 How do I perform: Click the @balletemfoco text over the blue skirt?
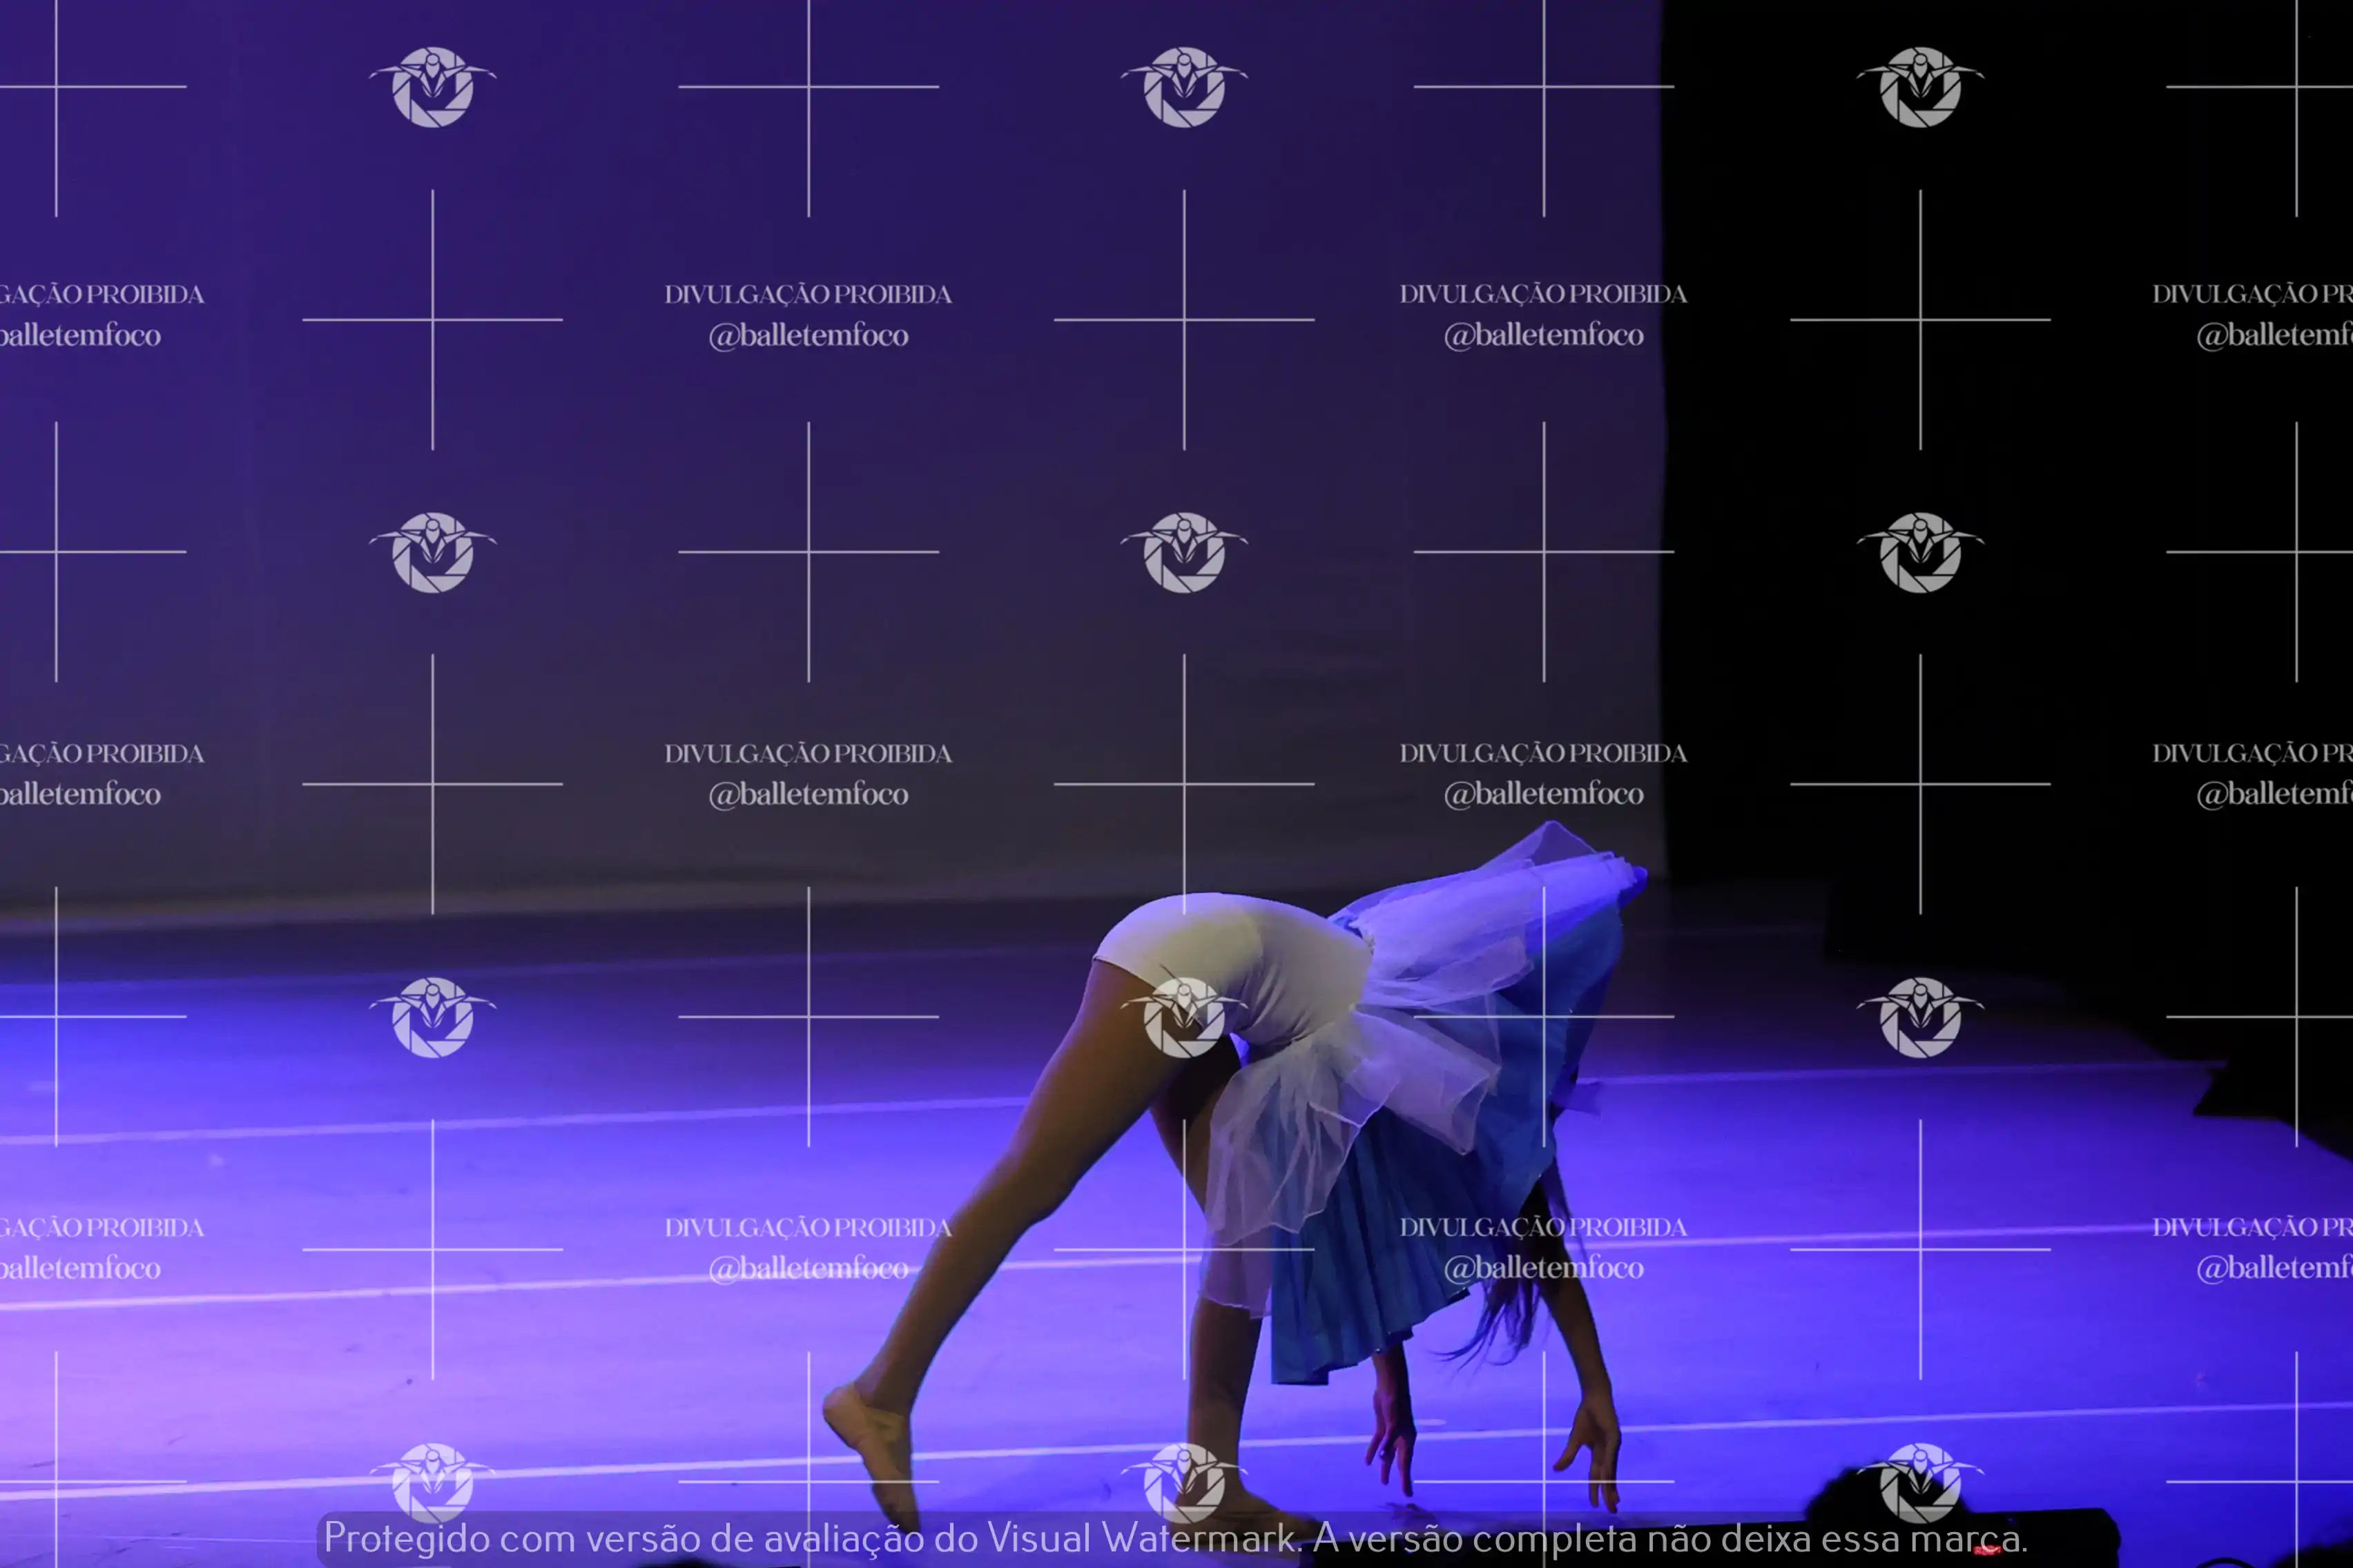1542,1268
